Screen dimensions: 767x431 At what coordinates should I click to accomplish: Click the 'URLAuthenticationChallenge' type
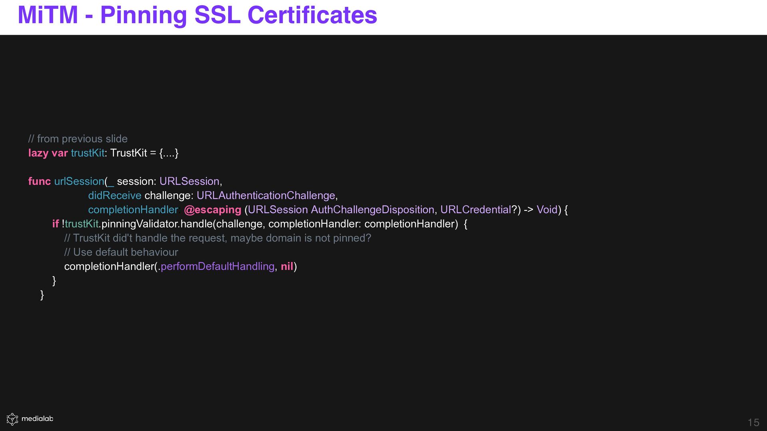pos(266,196)
